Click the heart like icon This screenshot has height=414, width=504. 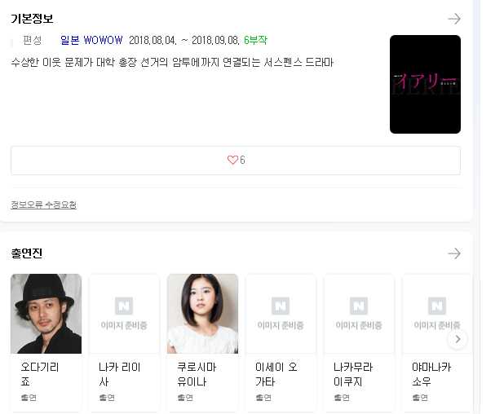pos(232,160)
